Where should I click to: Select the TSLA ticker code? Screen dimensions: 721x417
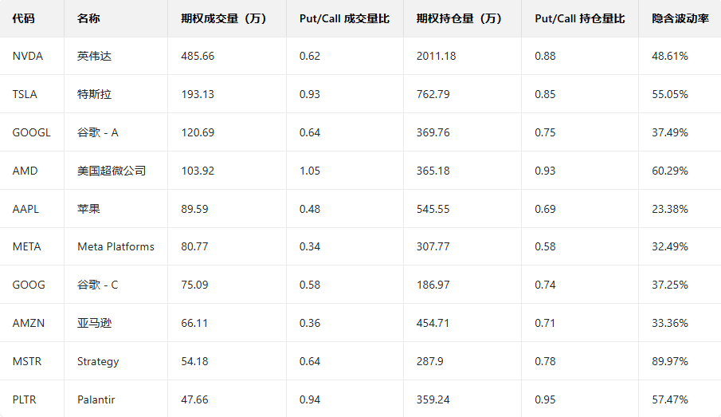pyautogui.click(x=25, y=94)
